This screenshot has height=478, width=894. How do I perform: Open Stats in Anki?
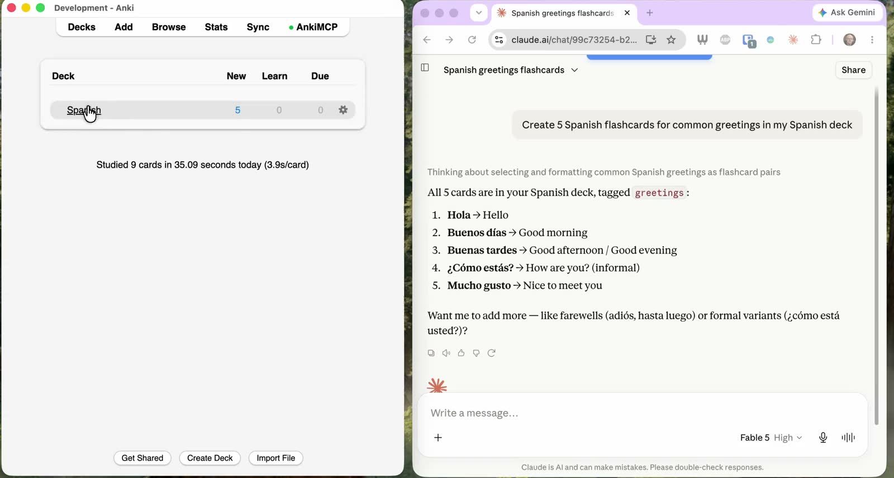coord(216,27)
